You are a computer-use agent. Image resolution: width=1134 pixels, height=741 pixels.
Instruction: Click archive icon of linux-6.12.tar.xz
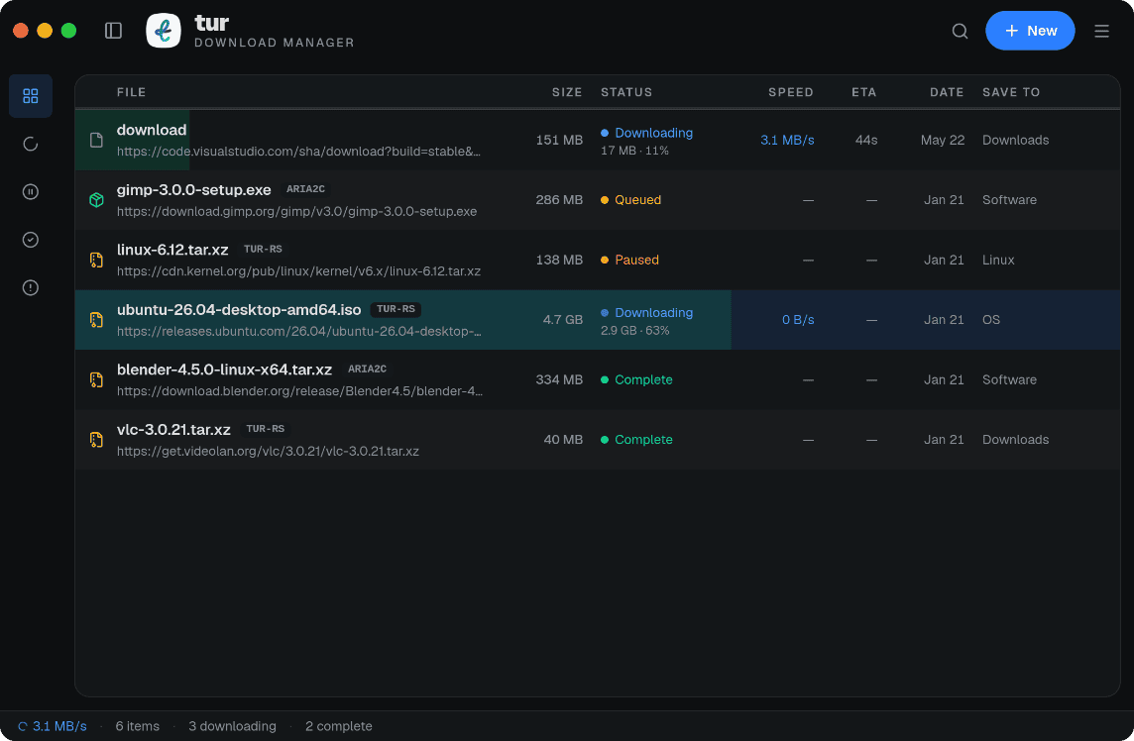click(x=96, y=261)
